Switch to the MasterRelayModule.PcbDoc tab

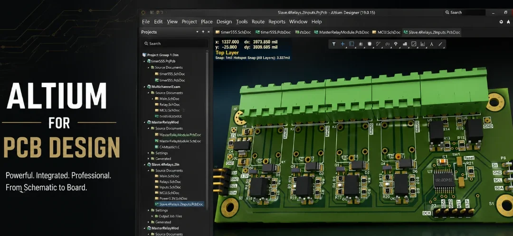pos(341,32)
